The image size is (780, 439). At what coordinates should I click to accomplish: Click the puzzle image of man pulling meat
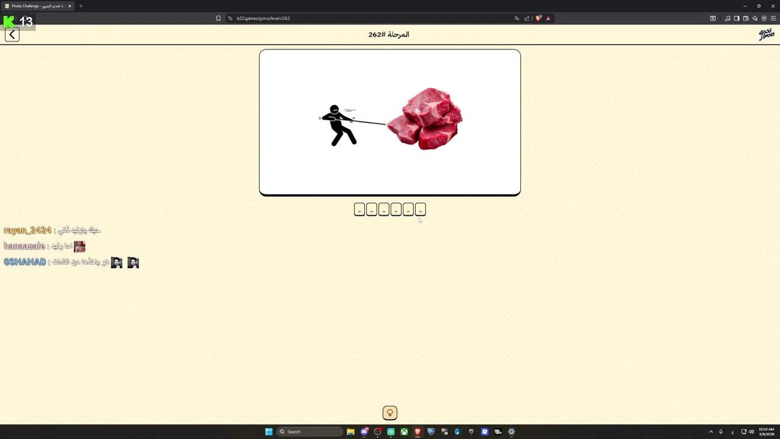pos(390,123)
